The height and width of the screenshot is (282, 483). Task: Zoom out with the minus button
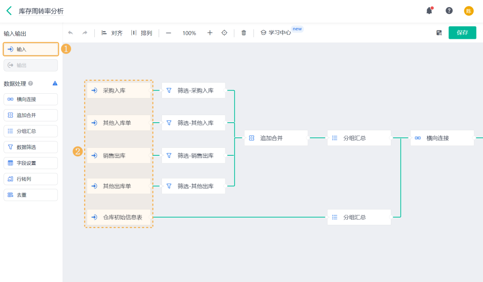(169, 33)
